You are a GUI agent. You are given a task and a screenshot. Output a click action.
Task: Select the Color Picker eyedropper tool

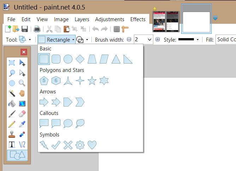point(22,124)
